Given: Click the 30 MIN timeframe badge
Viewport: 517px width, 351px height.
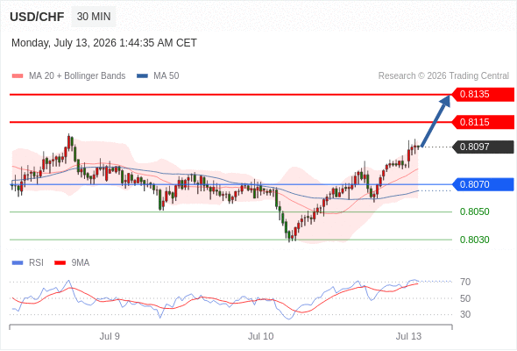Looking at the screenshot, I should pos(94,17).
